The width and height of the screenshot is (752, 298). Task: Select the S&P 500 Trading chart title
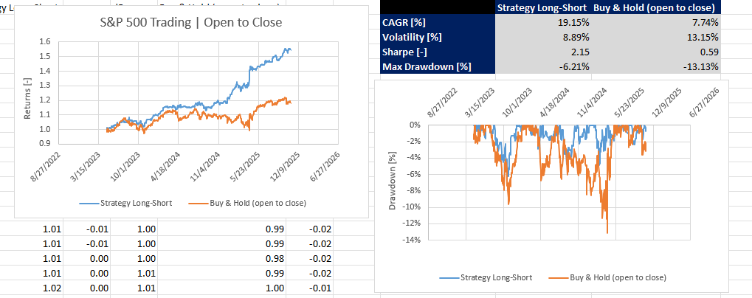click(190, 23)
